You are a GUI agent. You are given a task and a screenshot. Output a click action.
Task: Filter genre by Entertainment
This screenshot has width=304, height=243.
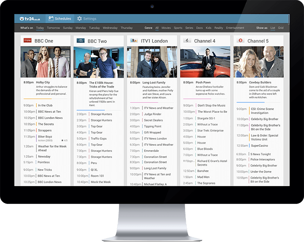click(x=235, y=28)
